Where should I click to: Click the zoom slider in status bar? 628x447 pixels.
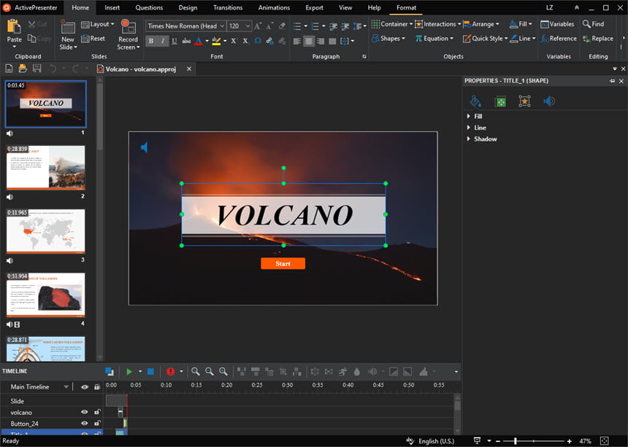(534, 441)
